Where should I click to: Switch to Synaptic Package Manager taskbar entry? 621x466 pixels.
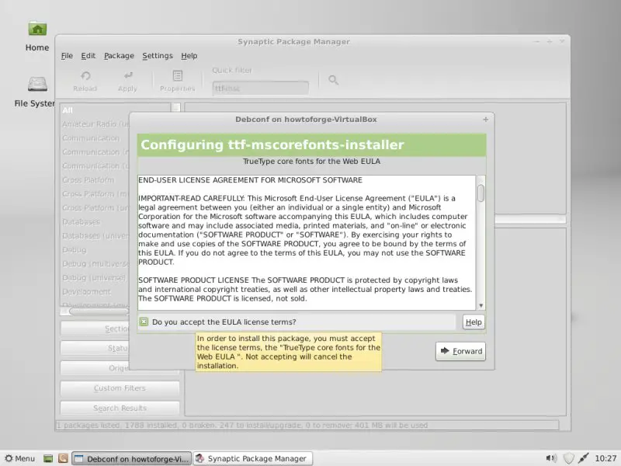coord(253,458)
